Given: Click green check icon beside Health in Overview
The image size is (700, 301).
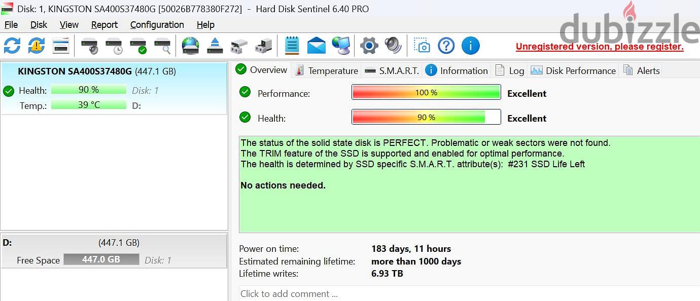Looking at the screenshot, I should coord(245,118).
